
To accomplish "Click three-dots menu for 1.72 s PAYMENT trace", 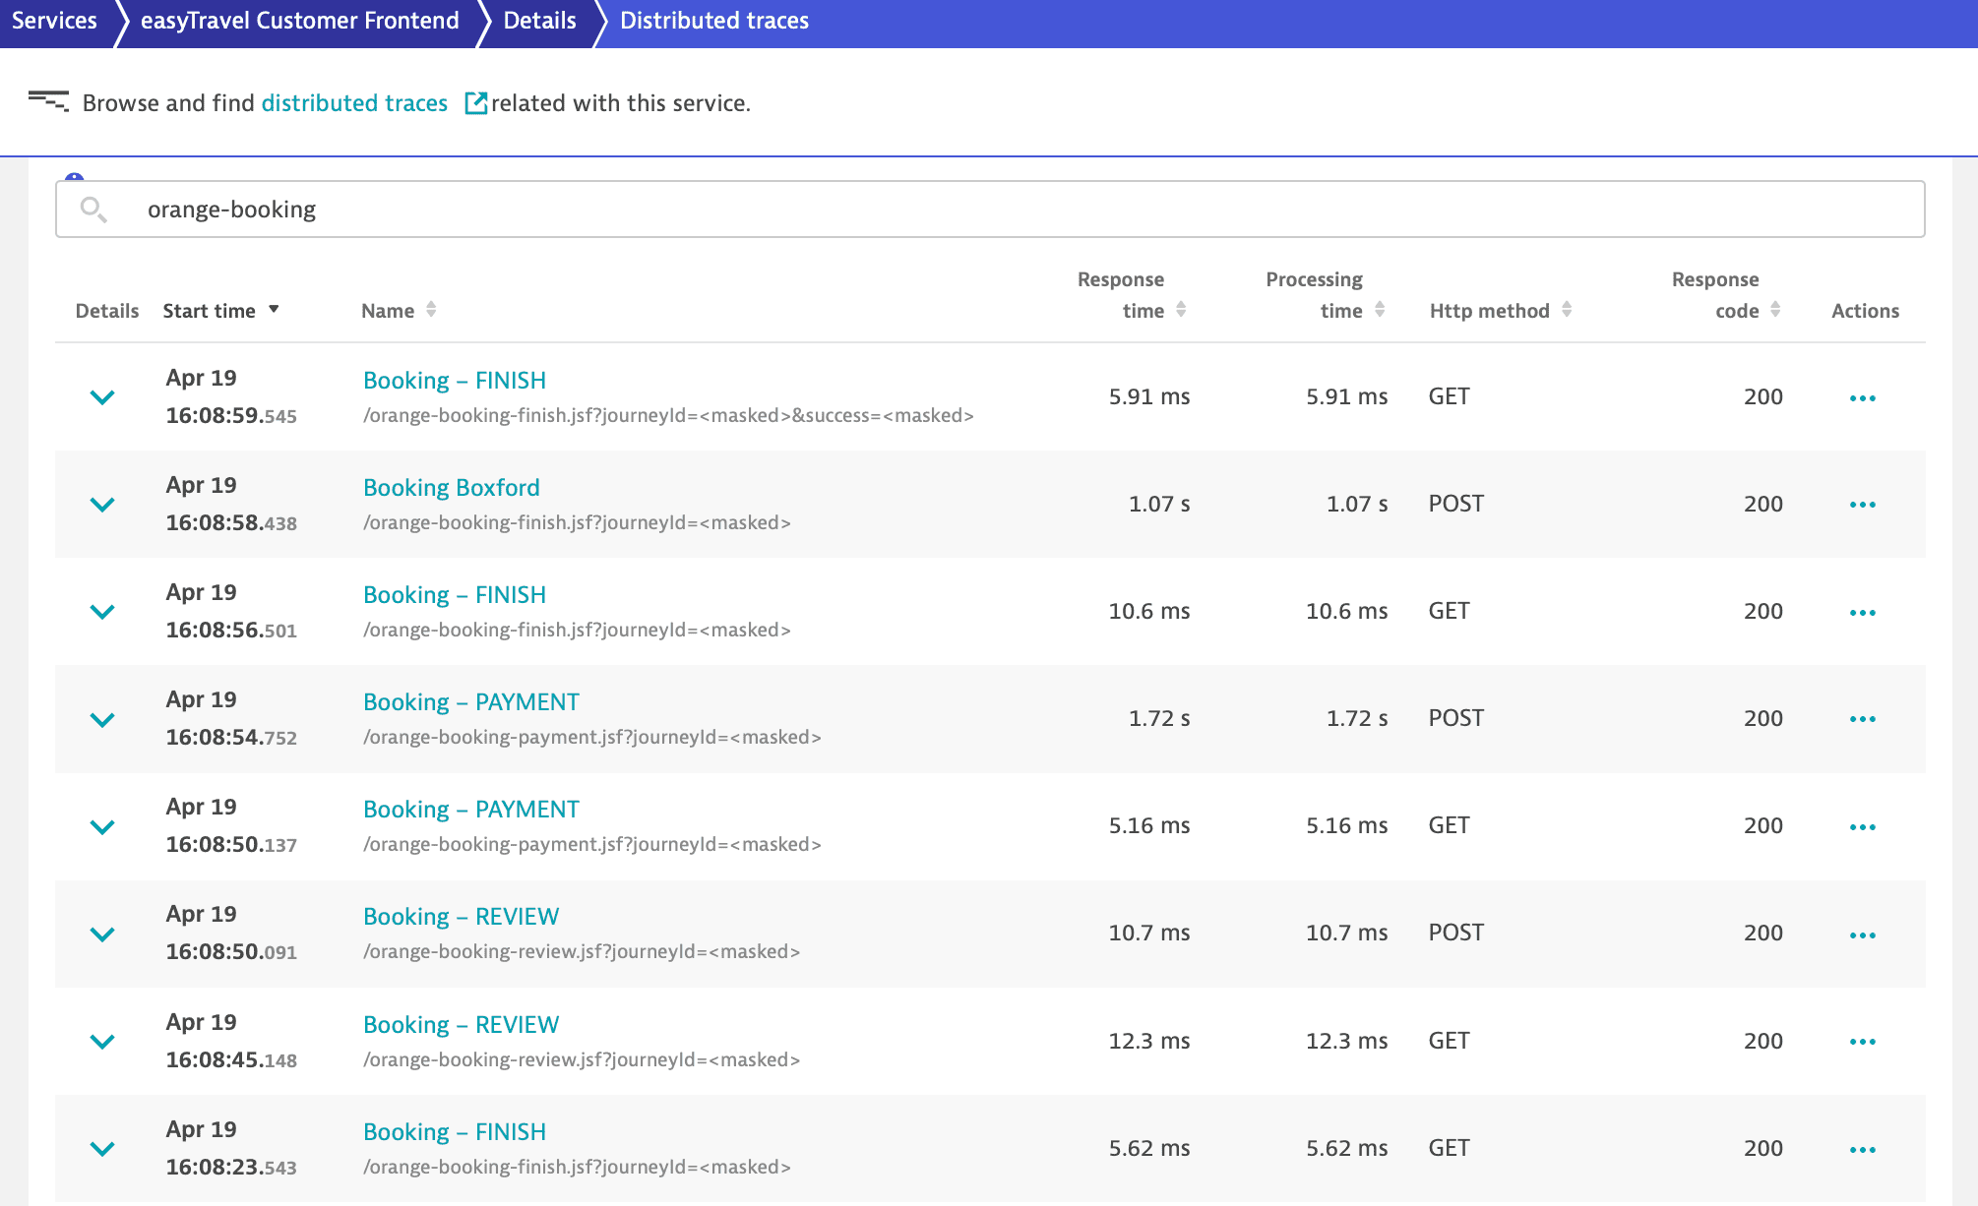I will click(x=1862, y=719).
